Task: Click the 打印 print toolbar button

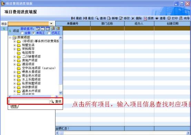Action: 172,18
